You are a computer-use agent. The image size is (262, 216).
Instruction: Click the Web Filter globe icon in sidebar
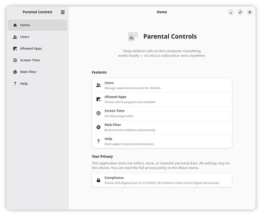click(15, 72)
